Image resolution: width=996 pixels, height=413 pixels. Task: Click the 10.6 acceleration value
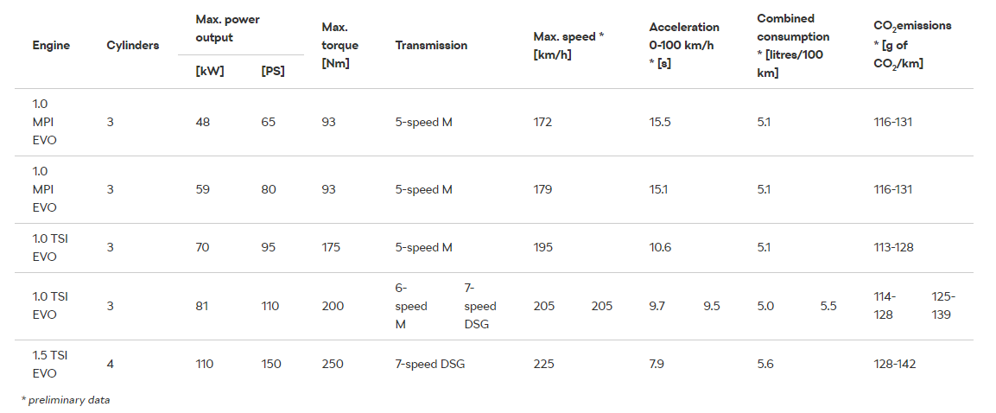tap(660, 247)
